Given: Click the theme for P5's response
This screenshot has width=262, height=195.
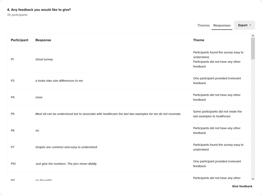Looking at the screenshot, I should tap(217, 114).
